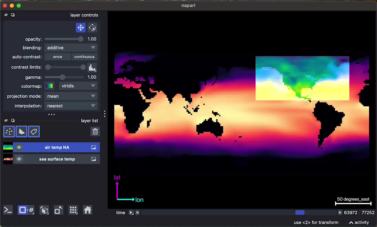This screenshot has height=227, width=377.
Task: Expand the activity panel
Action: coord(359,223)
